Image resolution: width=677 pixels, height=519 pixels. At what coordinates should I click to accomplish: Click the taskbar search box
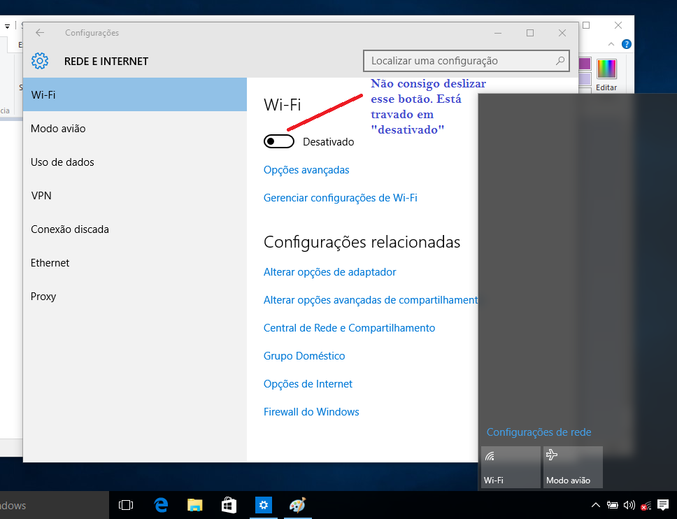coord(55,505)
